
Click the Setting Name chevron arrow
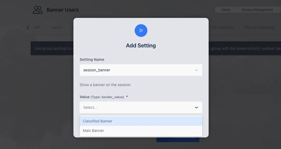196,70
